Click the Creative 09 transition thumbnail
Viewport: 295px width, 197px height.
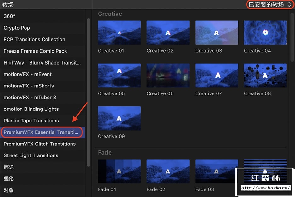119,118
